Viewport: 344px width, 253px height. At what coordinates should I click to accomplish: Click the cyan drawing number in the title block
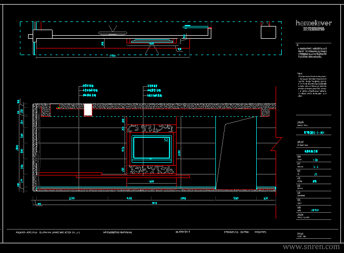tap(314, 133)
